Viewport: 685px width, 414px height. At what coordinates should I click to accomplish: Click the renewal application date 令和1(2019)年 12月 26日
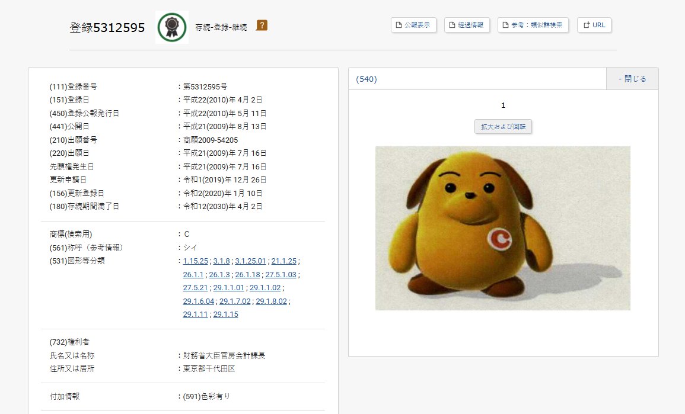click(225, 179)
